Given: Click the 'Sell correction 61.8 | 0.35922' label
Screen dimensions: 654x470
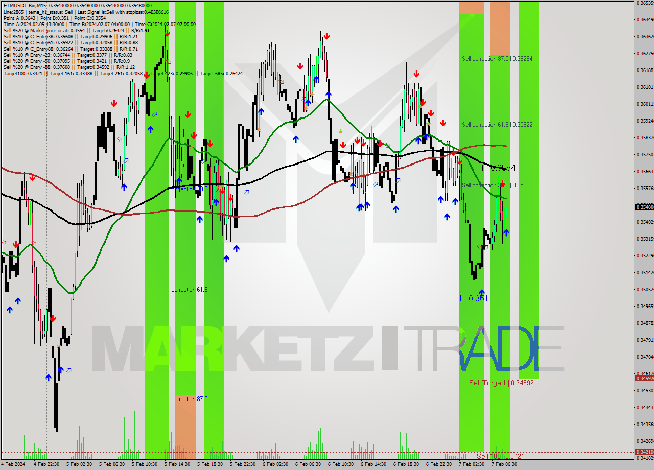Looking at the screenshot, I should click(x=497, y=125).
